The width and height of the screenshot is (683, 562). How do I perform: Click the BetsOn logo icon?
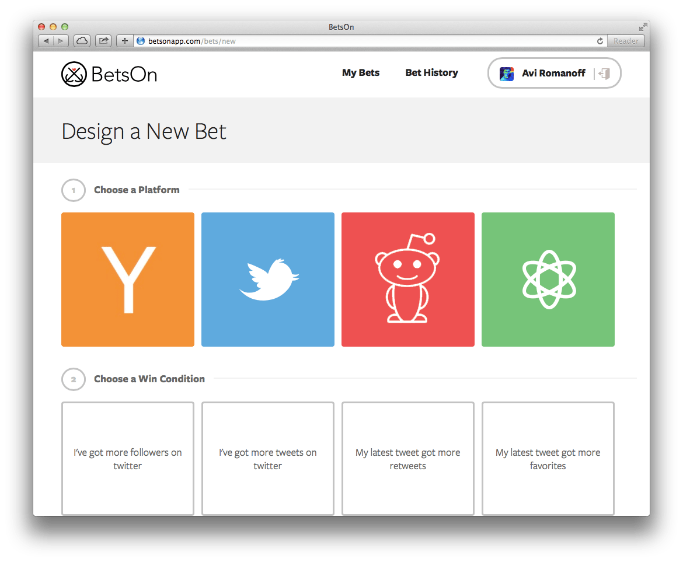point(74,74)
